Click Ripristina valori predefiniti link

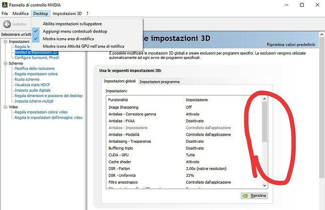pyautogui.click(x=291, y=45)
